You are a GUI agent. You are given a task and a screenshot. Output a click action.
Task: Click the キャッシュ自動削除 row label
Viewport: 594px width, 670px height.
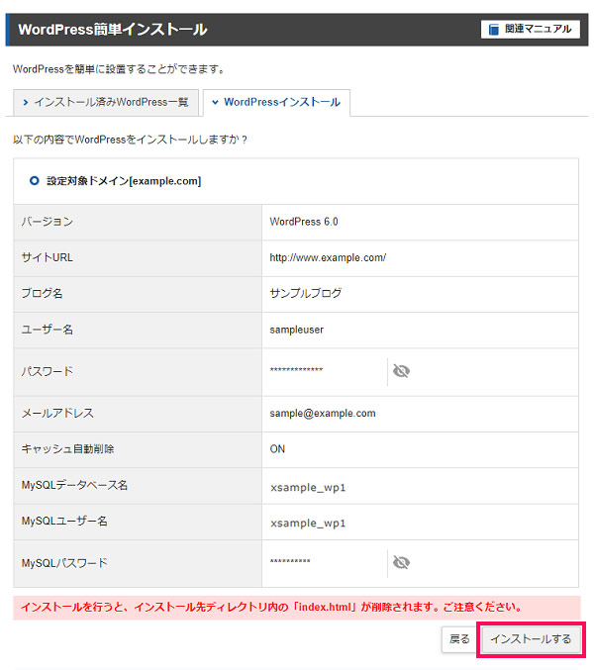point(67,448)
